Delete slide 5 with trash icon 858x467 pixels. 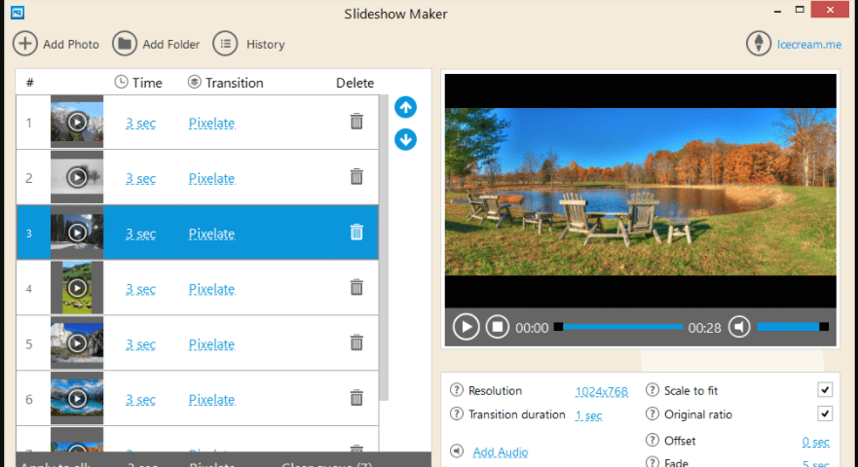point(356,342)
